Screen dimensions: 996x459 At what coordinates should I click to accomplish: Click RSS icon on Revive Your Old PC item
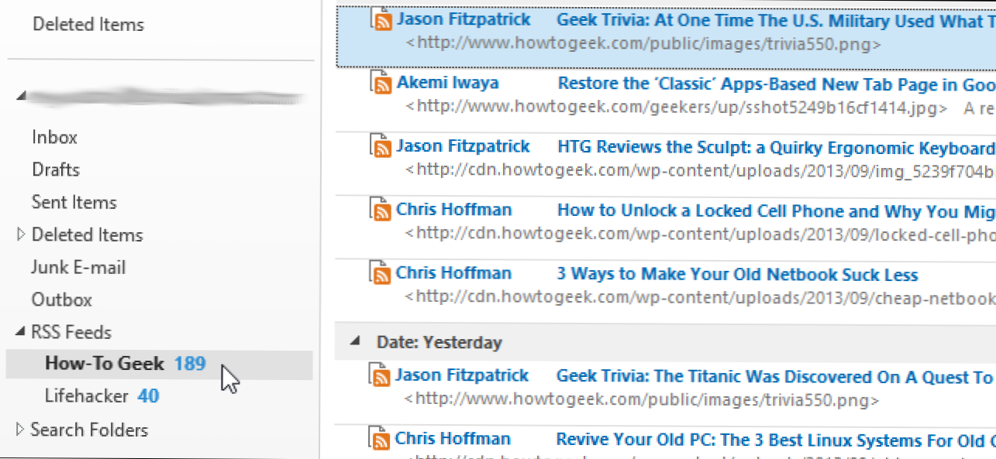(381, 439)
